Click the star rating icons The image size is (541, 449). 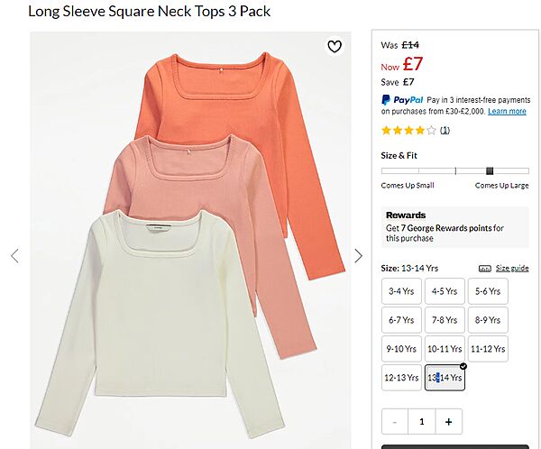408,131
